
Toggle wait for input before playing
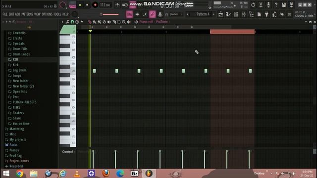click(x=125, y=5)
